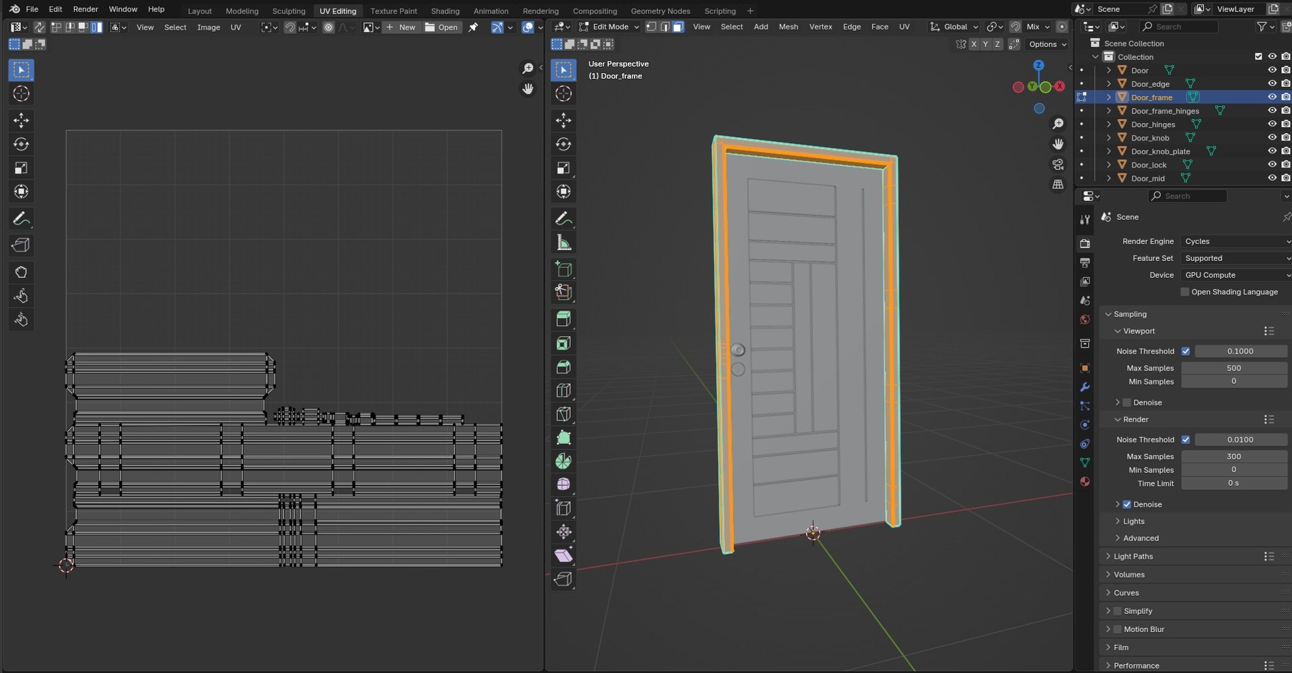
Task: Open the Render Engine dropdown
Action: (1236, 241)
